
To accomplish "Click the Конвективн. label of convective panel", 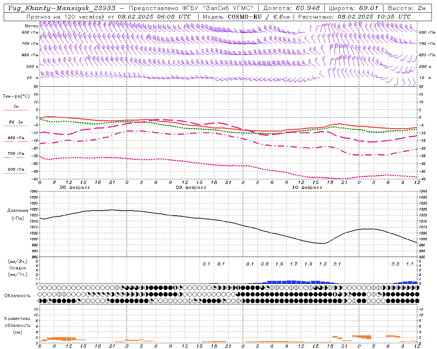I will [17, 319].
